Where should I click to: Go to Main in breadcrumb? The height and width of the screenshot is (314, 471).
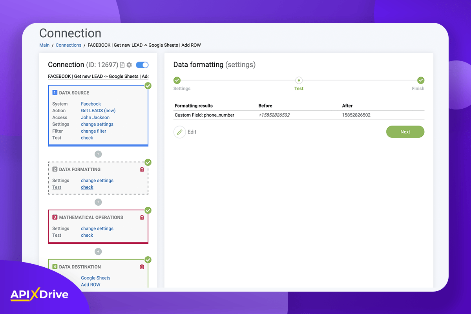(44, 45)
